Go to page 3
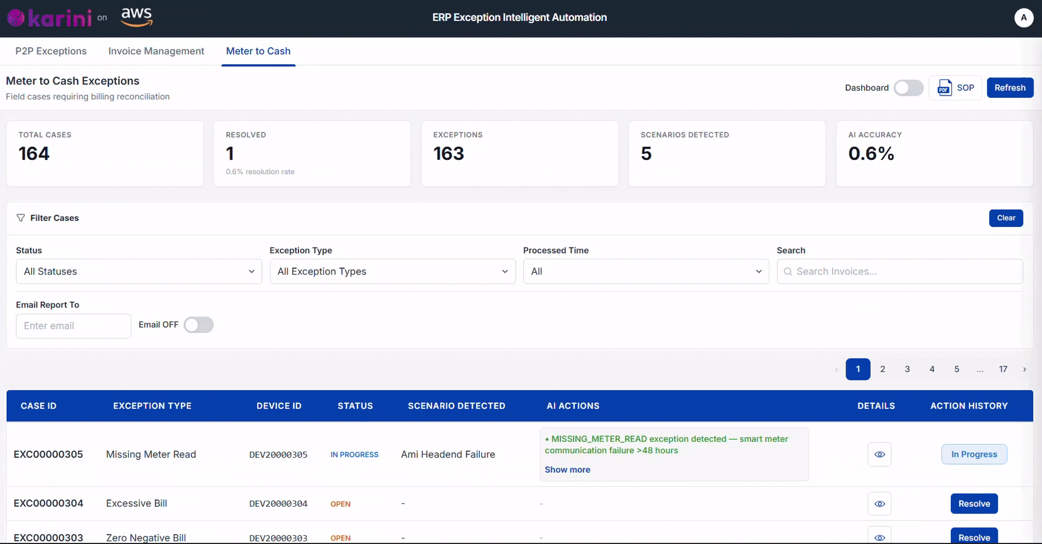Screen dimensions: 1042x544 click(x=907, y=369)
